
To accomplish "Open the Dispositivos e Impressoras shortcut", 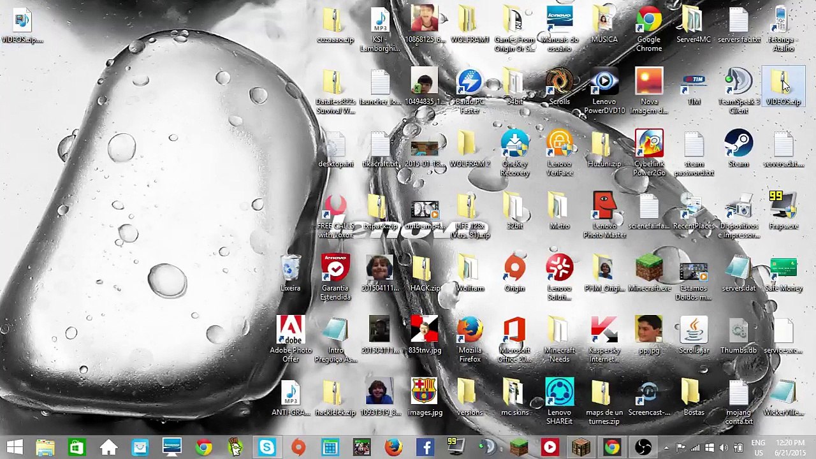I will tap(738, 215).
